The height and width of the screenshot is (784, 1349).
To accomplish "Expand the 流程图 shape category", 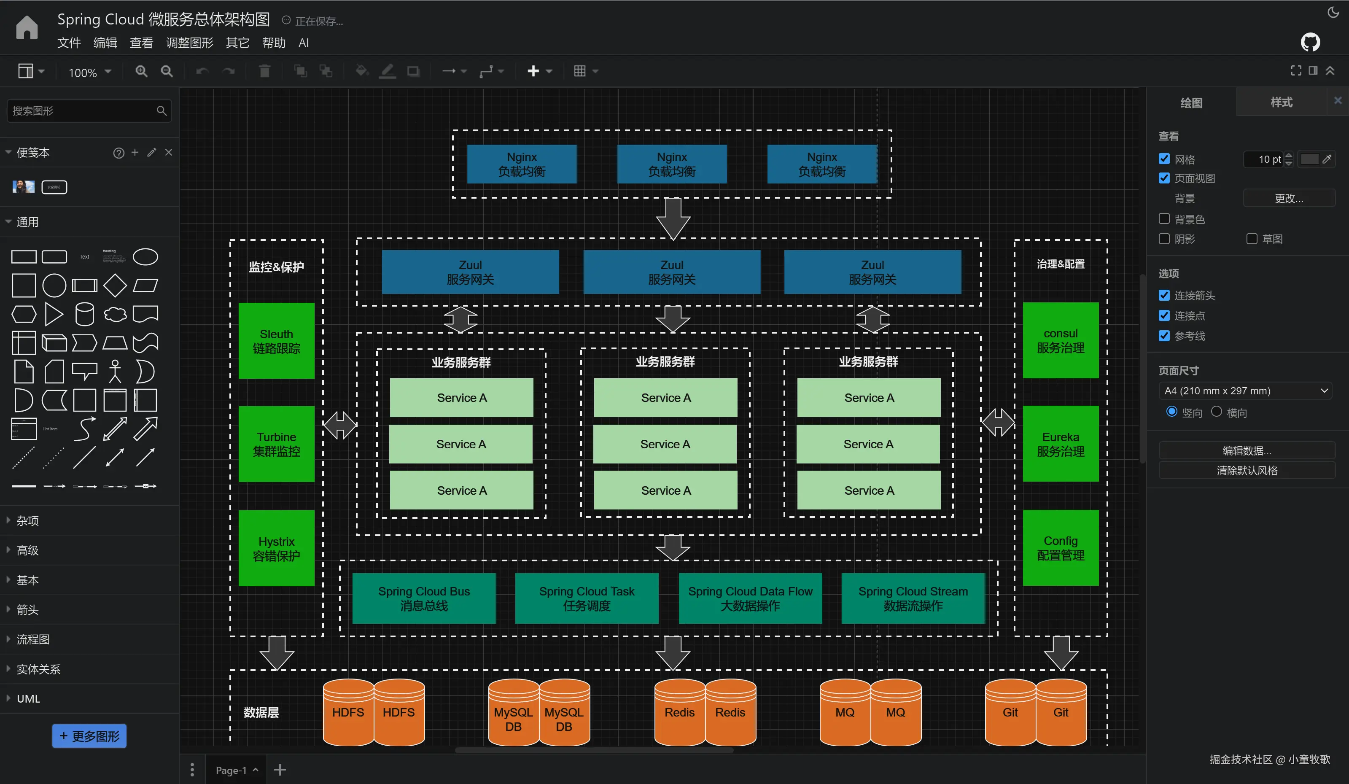I will 33,639.
